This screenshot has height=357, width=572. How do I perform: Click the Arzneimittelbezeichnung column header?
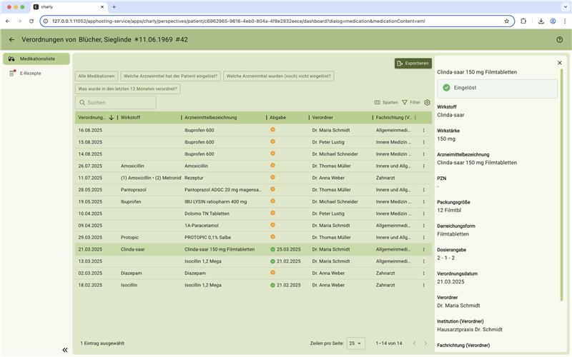(x=210, y=117)
